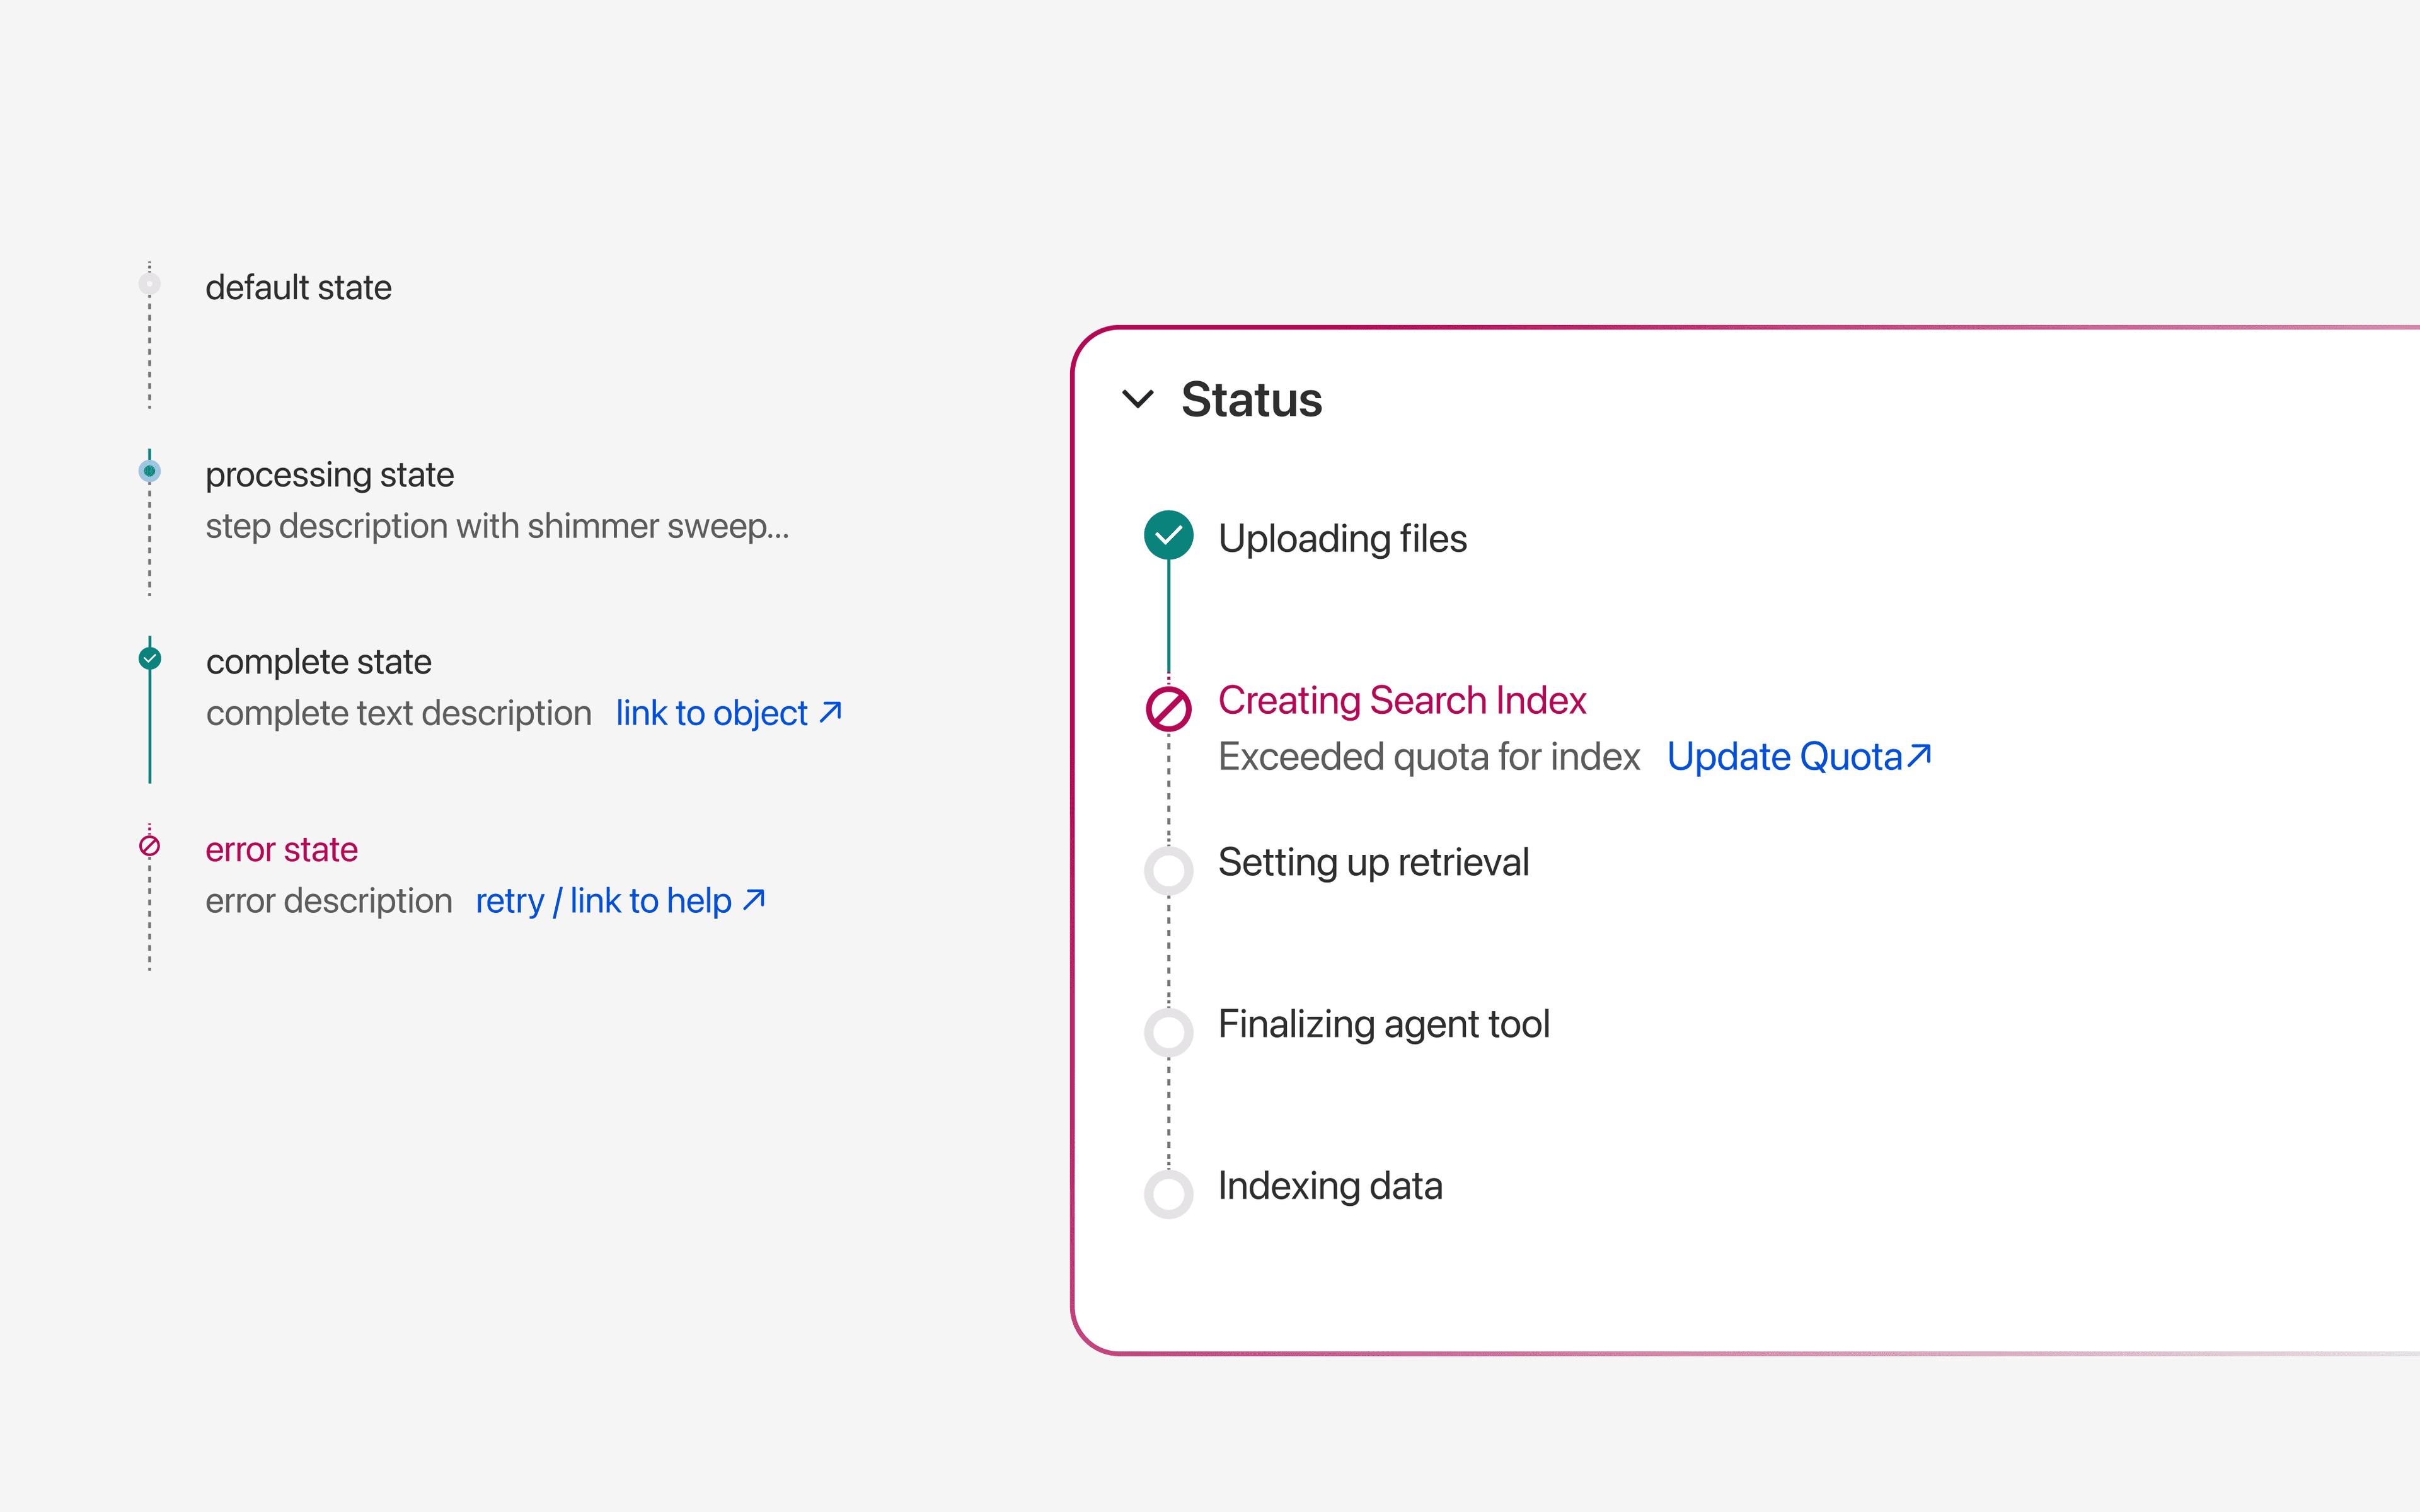Screen dimensions: 2420x1512
Task: Click the default state gray dot marker
Action: [x=150, y=284]
